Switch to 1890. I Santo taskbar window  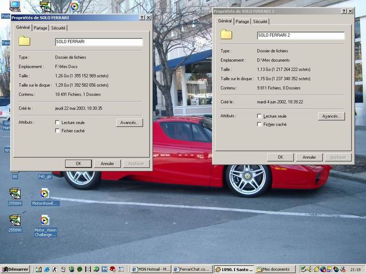pyautogui.click(x=234, y=269)
